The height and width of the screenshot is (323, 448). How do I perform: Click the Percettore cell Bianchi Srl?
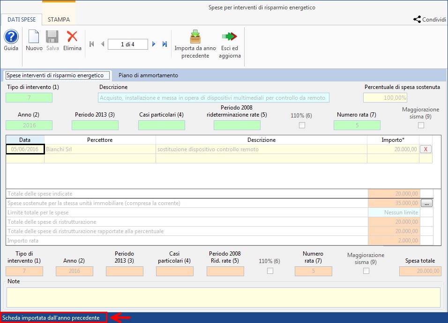click(100, 149)
